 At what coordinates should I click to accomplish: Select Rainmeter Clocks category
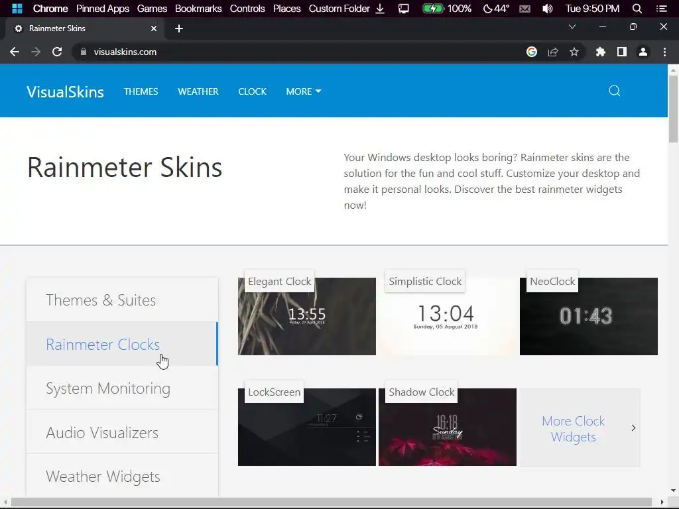coord(122,344)
